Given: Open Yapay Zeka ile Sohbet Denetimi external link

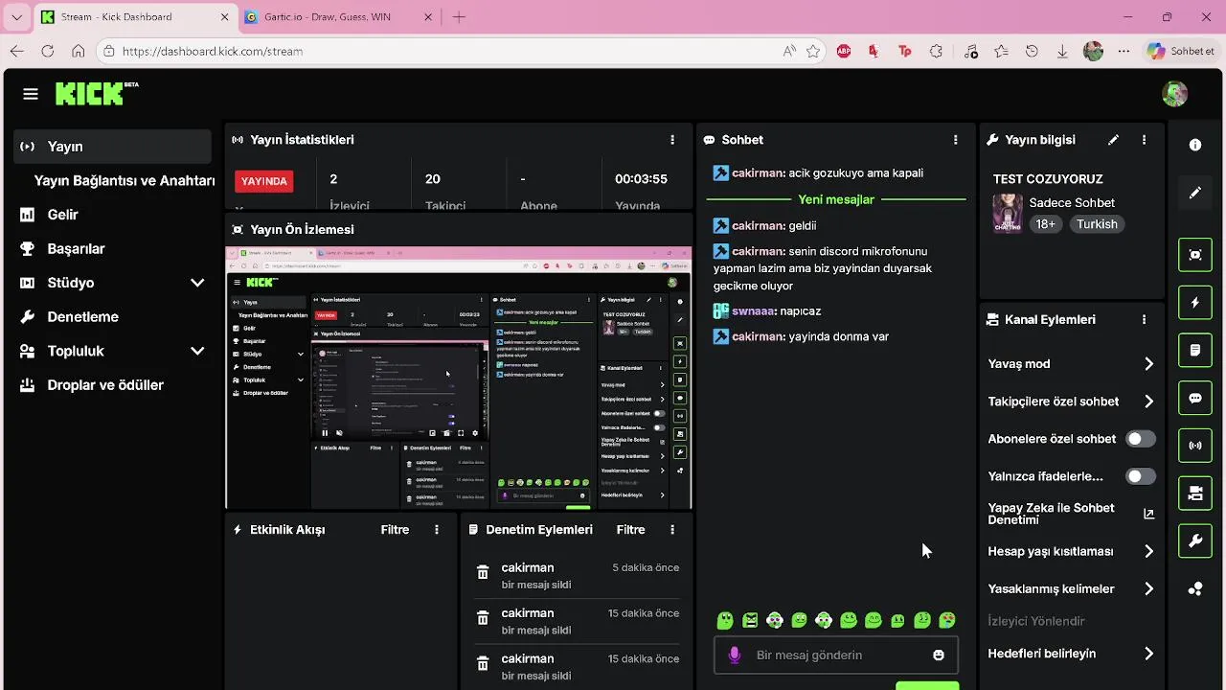Looking at the screenshot, I should (x=1148, y=514).
